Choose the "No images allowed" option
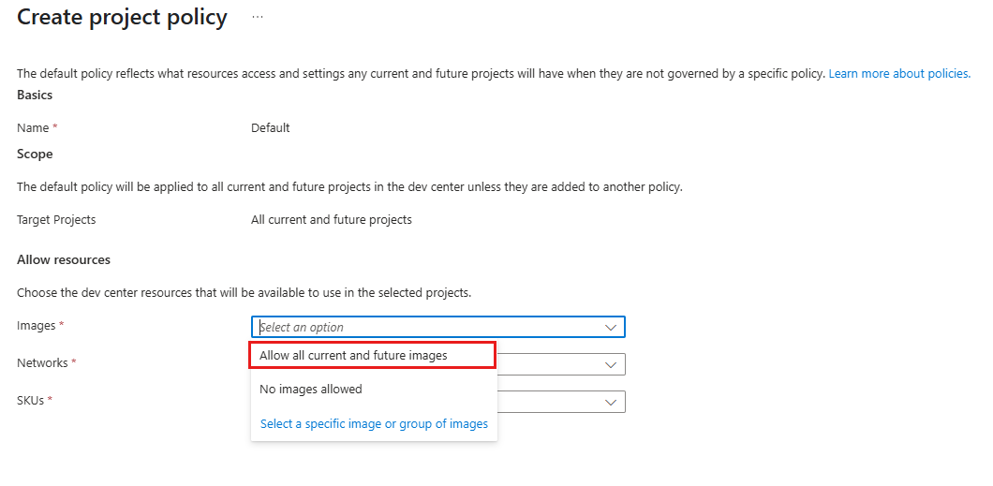This screenshot has width=993, height=486. (x=311, y=389)
